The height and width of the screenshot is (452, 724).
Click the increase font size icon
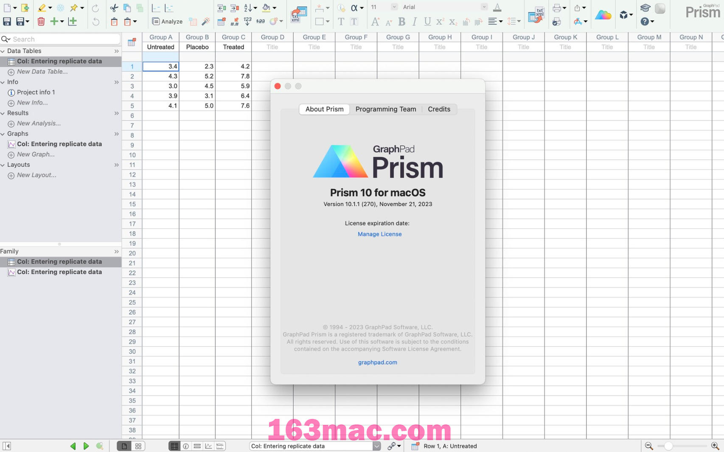(x=375, y=21)
